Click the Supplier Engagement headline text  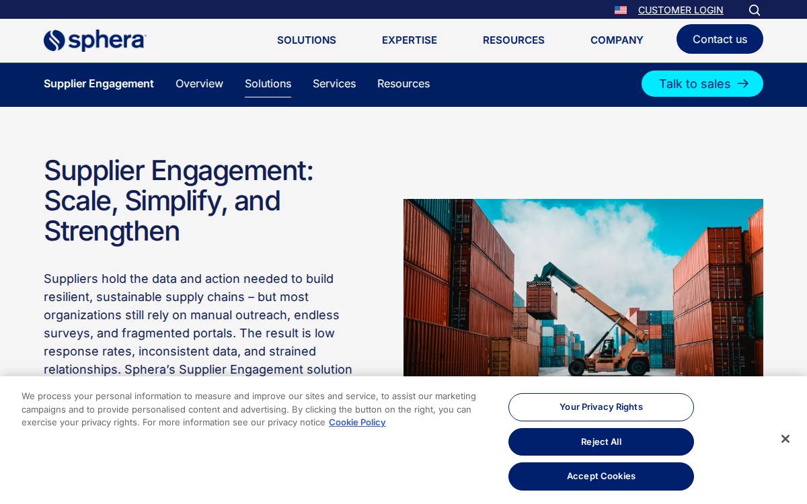tap(178, 200)
